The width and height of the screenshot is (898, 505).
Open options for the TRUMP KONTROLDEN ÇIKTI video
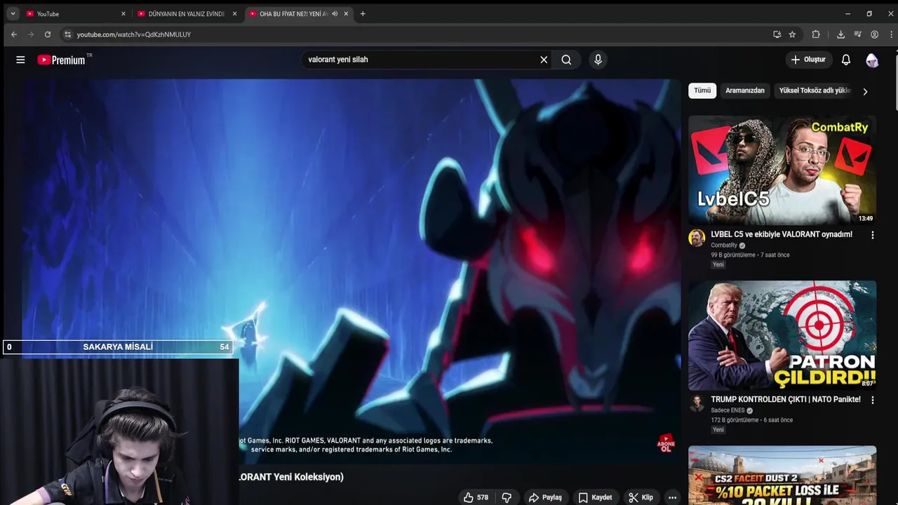pyautogui.click(x=873, y=400)
